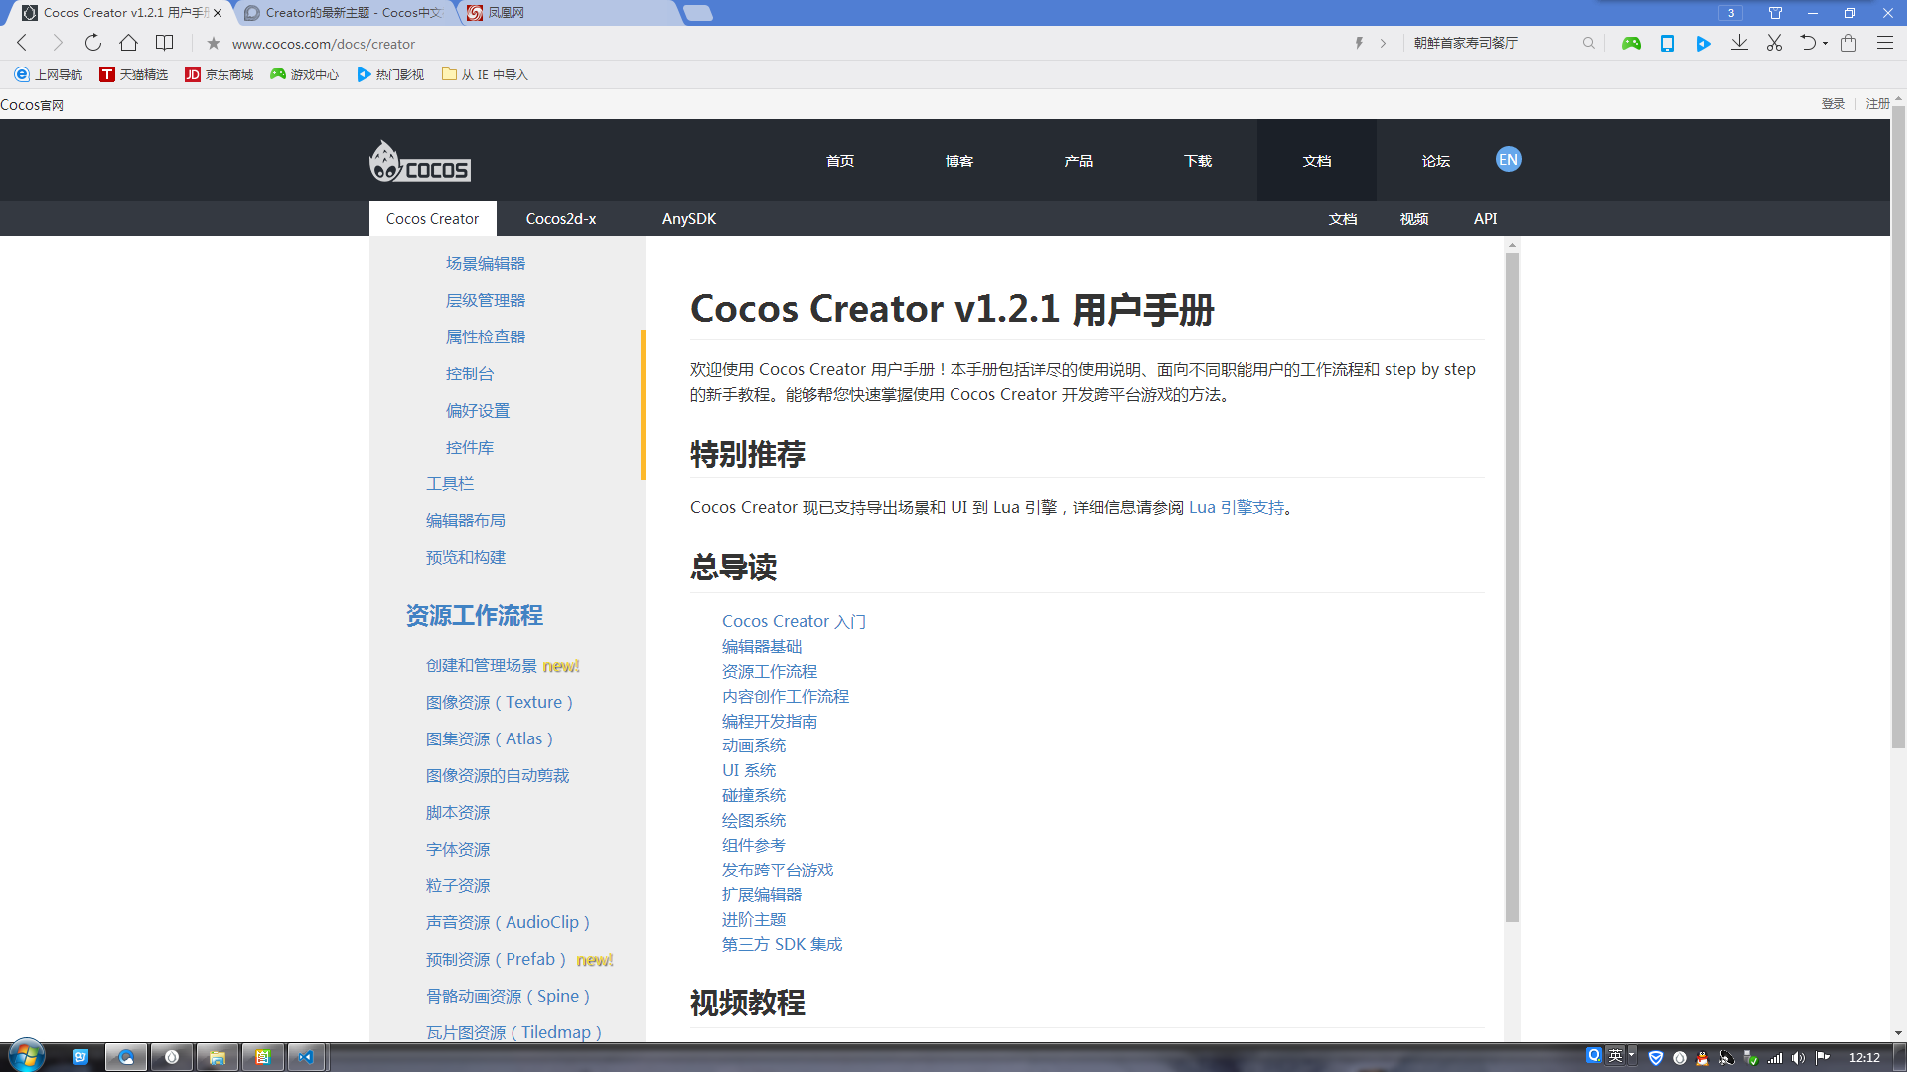This screenshot has height=1072, width=1907.
Task: Open the Cocos Creator 入门 link
Action: (794, 621)
